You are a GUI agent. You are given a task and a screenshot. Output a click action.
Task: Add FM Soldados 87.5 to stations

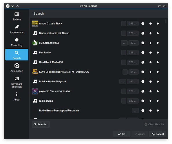coord(151,43)
